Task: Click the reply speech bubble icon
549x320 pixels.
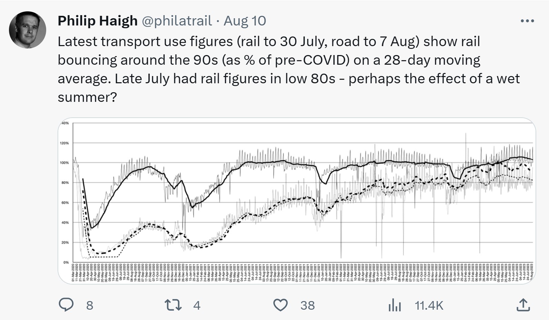Action: 66,305
